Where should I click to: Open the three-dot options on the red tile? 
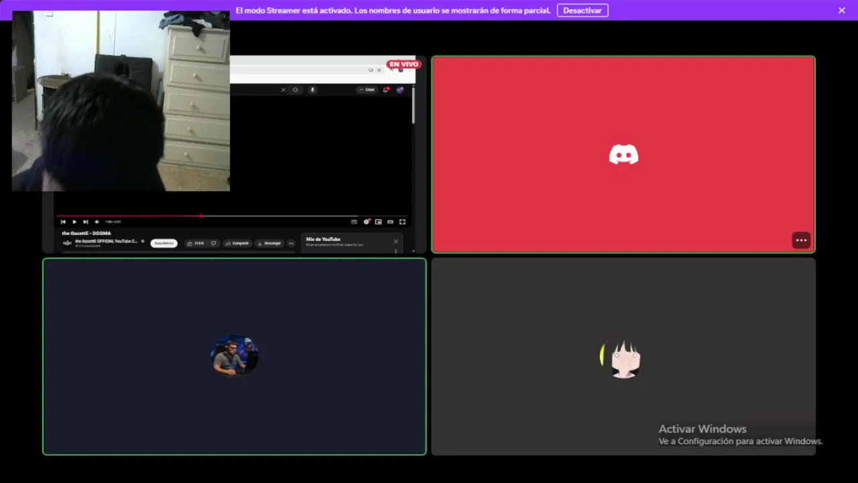coord(801,240)
